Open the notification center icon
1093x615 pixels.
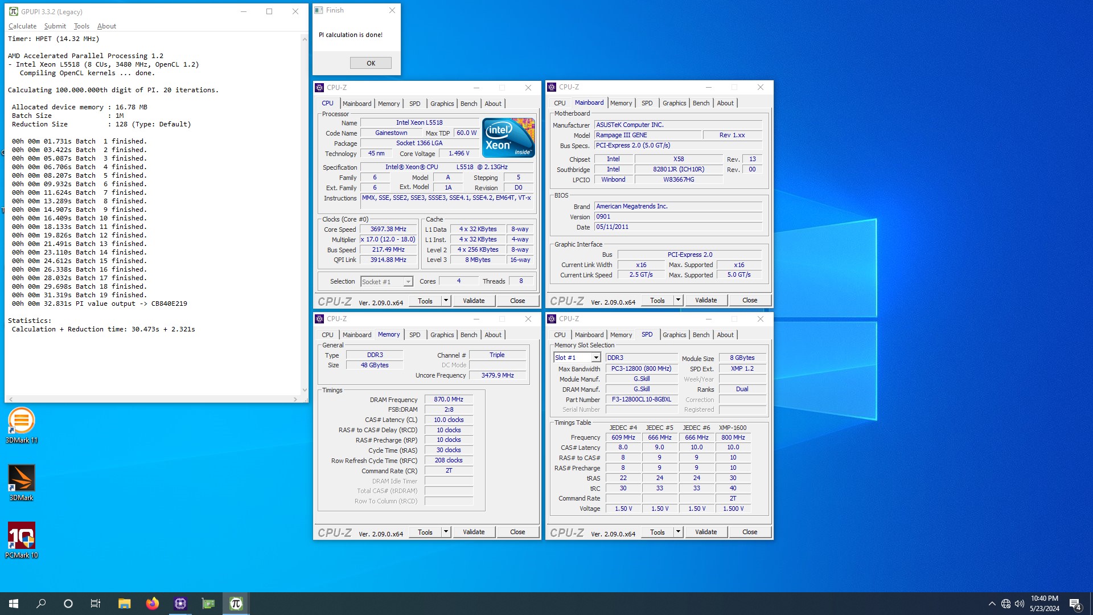(1075, 604)
